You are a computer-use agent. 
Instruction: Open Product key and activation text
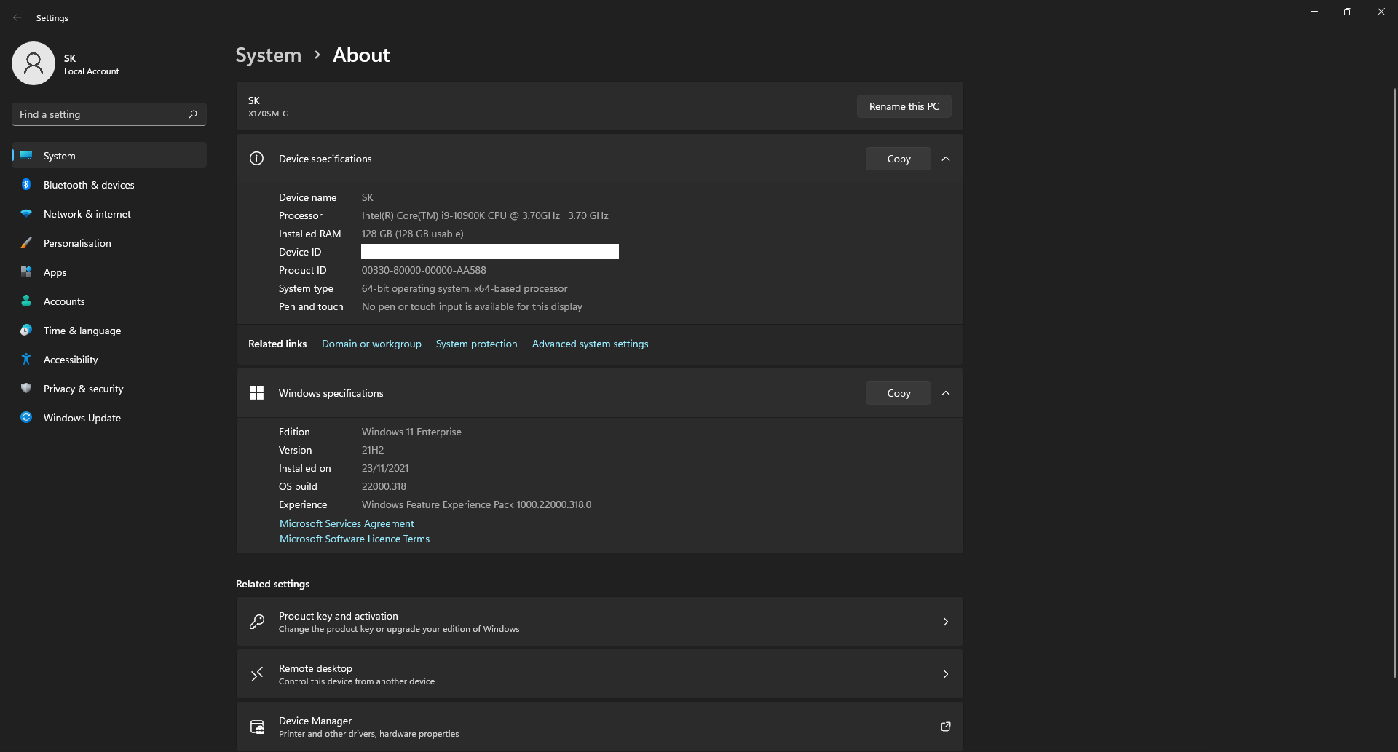[338, 616]
